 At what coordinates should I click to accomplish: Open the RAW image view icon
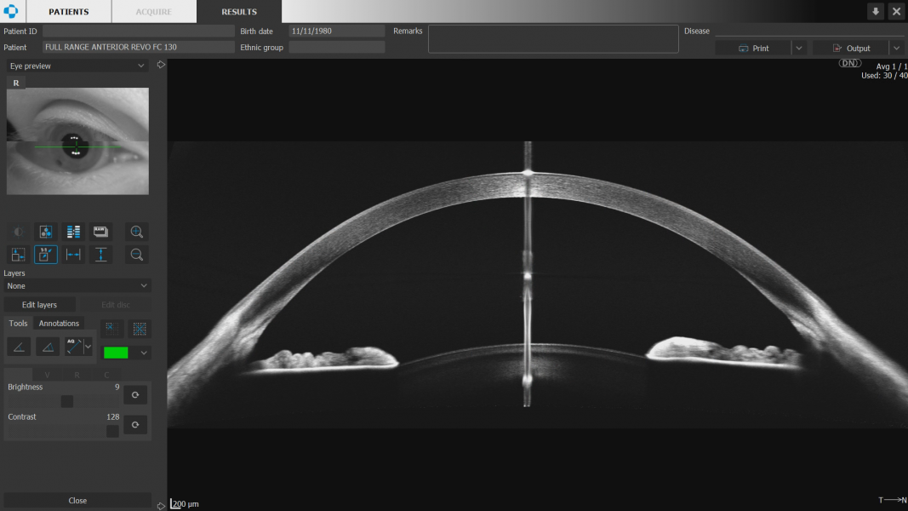pos(101,232)
